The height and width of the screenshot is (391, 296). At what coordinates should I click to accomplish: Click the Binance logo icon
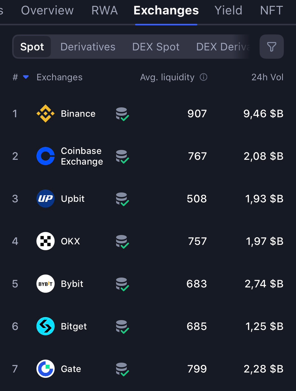45,114
